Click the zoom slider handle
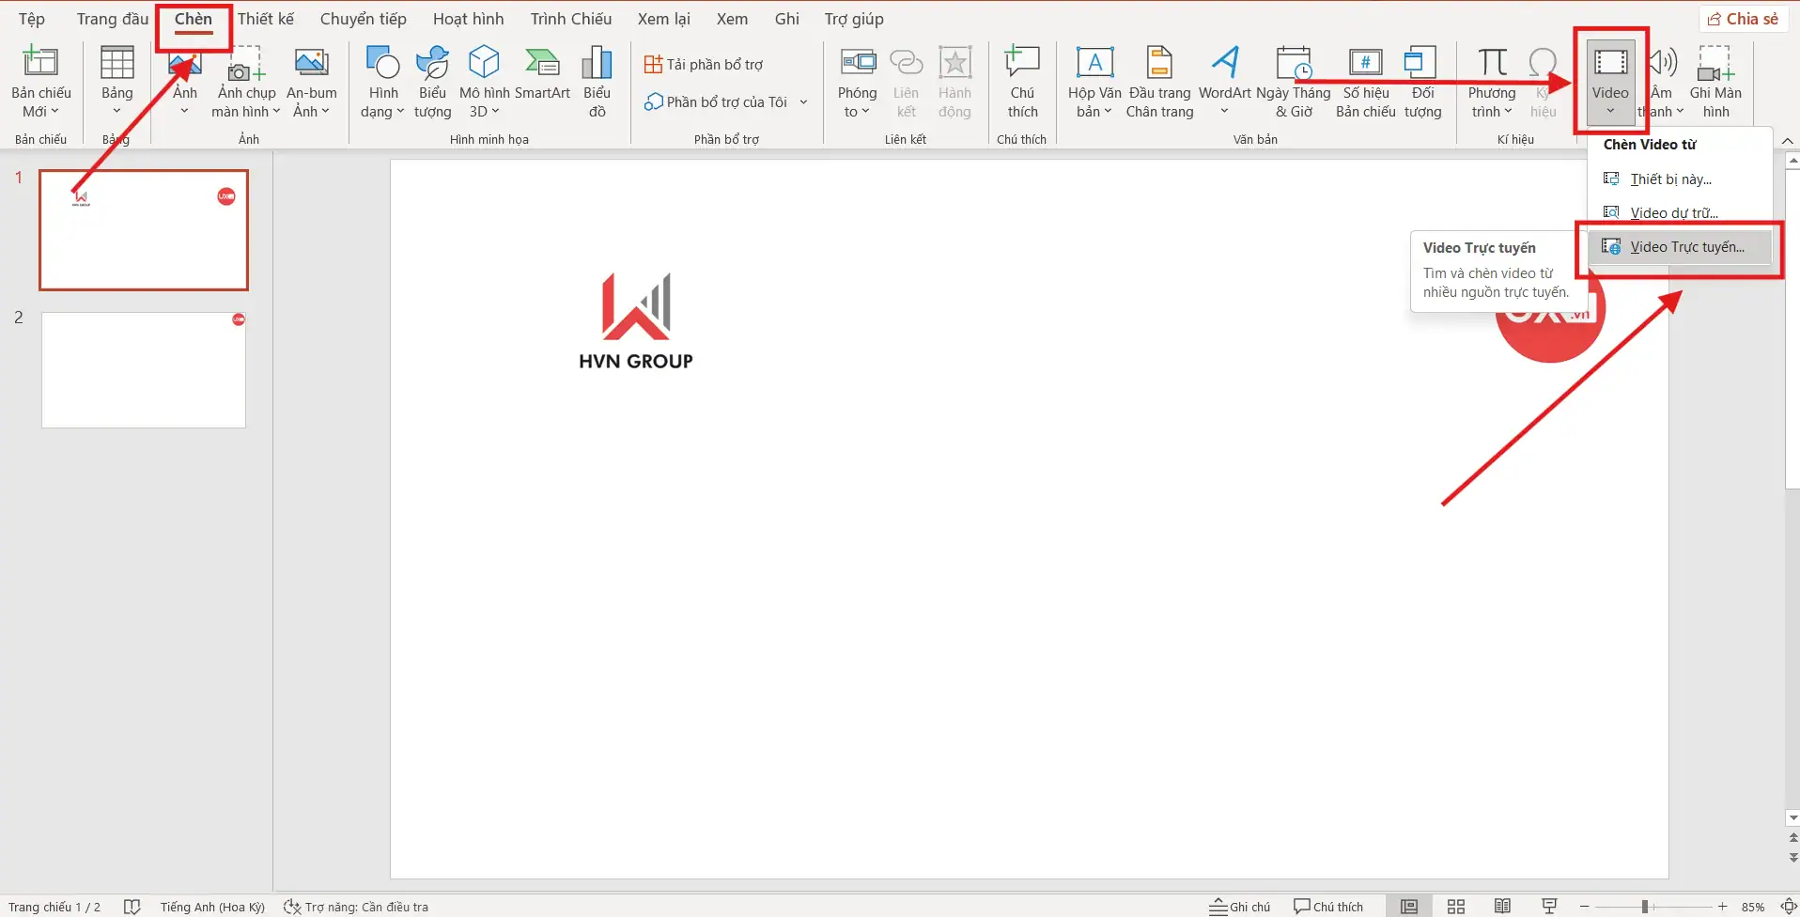1800x917 pixels. click(x=1645, y=907)
